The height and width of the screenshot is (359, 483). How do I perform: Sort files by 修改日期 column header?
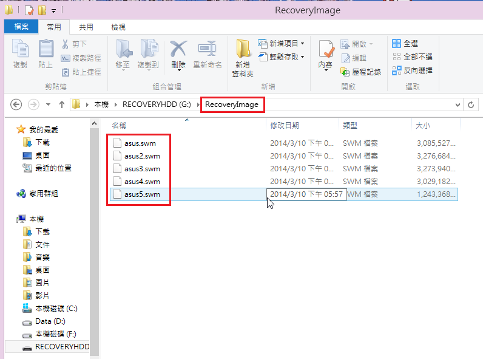(x=285, y=125)
